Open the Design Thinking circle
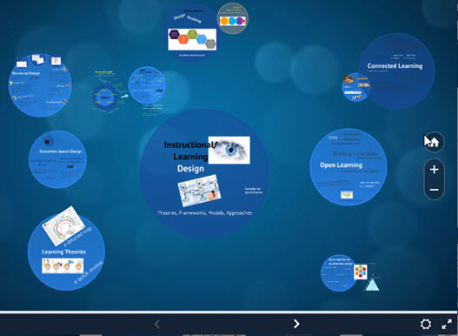 point(192,32)
